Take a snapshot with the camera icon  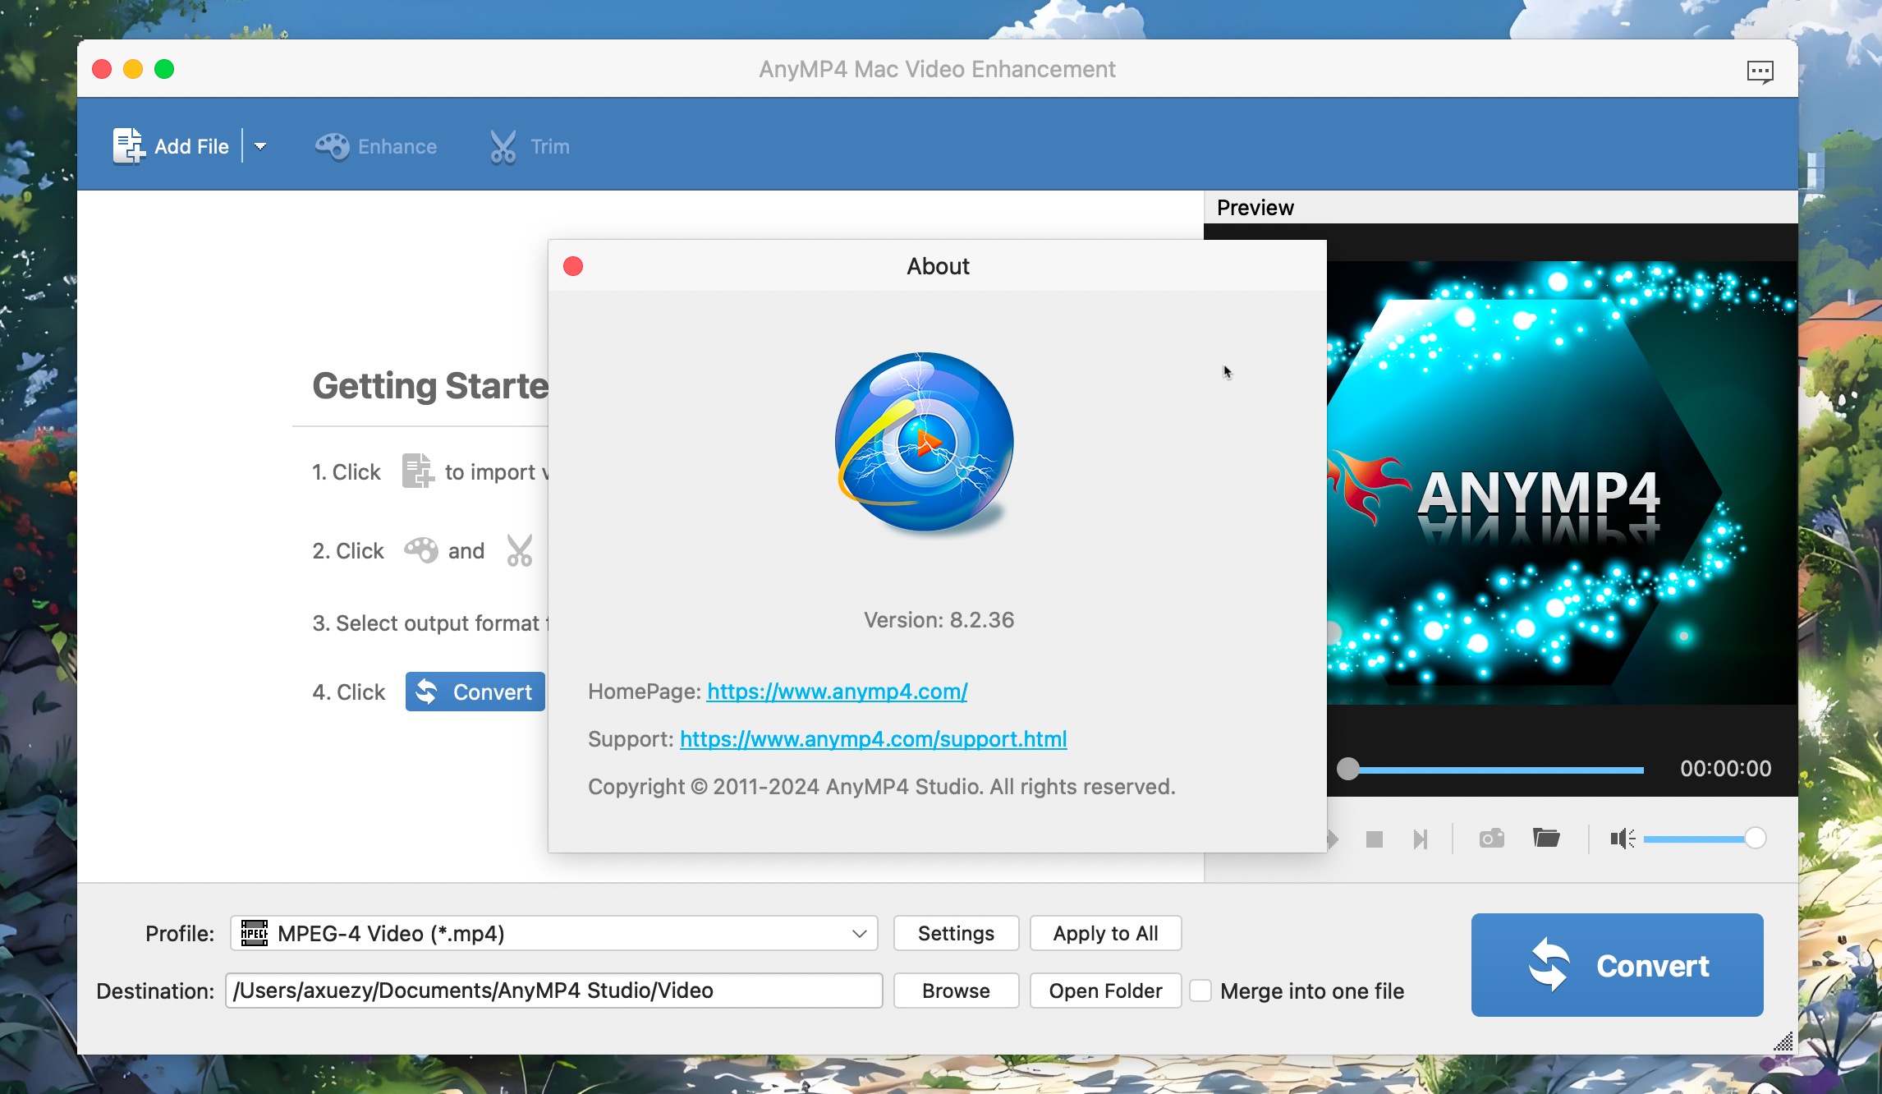pos(1491,839)
